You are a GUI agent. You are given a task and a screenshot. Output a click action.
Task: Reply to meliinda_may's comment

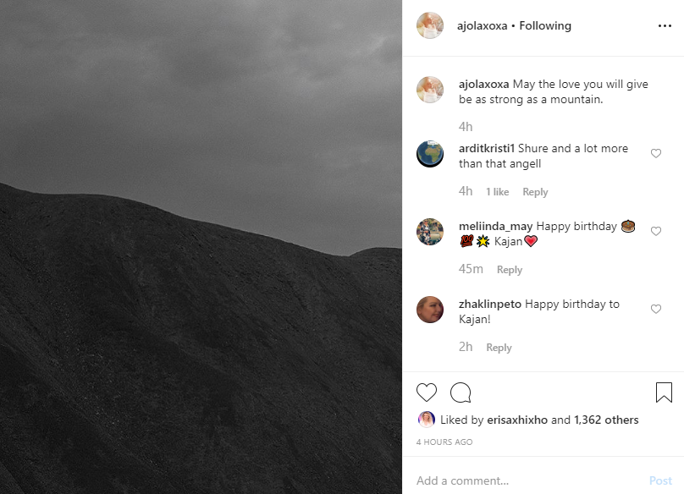coord(509,270)
